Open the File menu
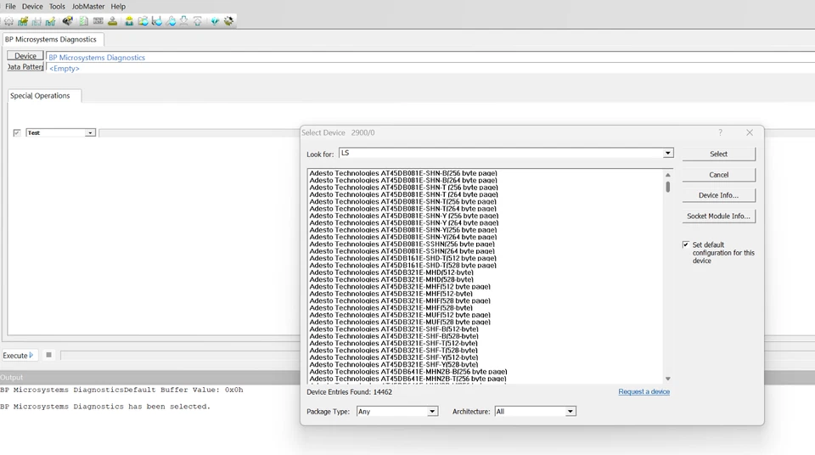This screenshot has height=455, width=815. 10,6
